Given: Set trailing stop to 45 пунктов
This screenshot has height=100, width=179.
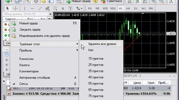Looking at the screenshot, I should click(x=101, y=77).
